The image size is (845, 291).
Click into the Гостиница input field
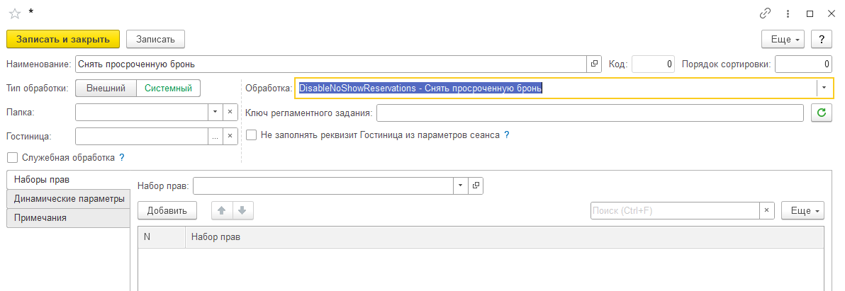click(x=142, y=136)
